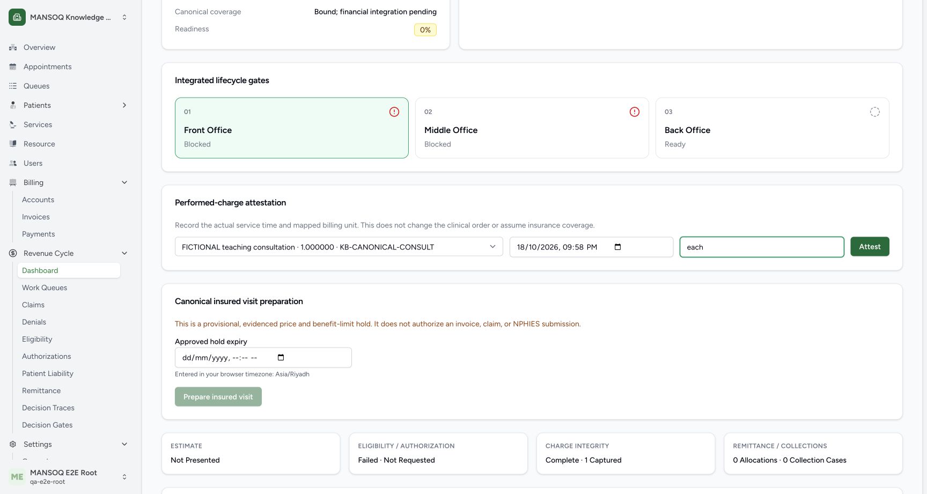Click the Back Office dashed circle status icon
This screenshot has height=494, width=927.
(875, 112)
